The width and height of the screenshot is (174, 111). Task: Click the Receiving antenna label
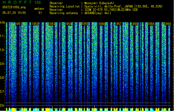(x=64, y=13)
